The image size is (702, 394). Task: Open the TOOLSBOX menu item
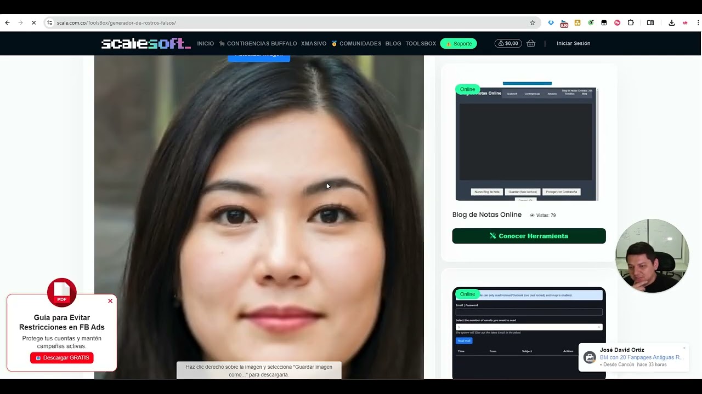[421, 43]
